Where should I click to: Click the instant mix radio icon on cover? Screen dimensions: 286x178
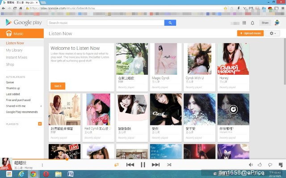pos(233,109)
